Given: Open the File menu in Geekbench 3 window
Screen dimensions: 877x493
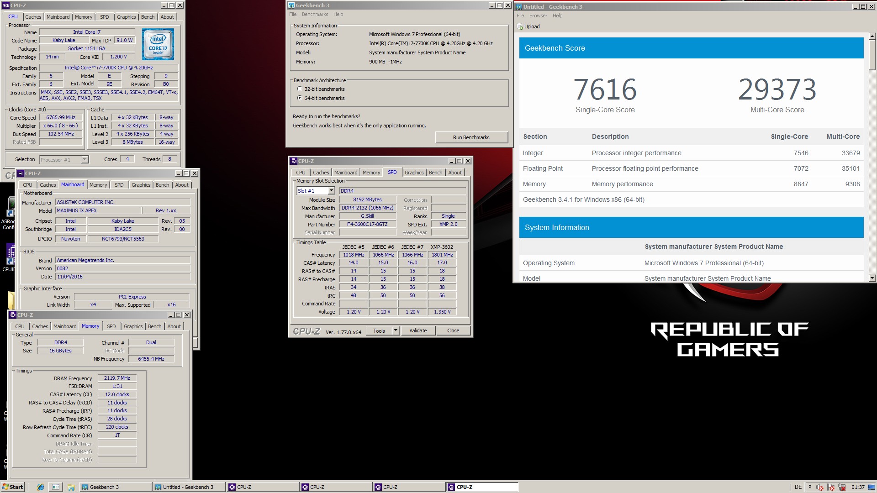Looking at the screenshot, I should coord(293,14).
